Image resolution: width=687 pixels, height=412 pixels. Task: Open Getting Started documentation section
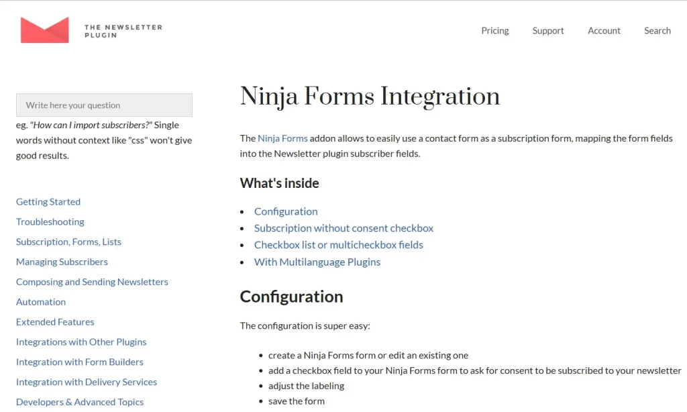point(48,201)
